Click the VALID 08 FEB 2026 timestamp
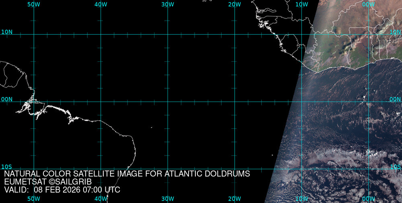Viewport: 402px width, 203px height. 62,190
